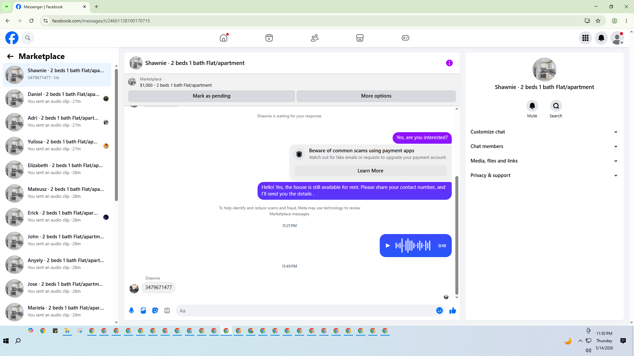Open the Facebook home logo

tap(12, 38)
